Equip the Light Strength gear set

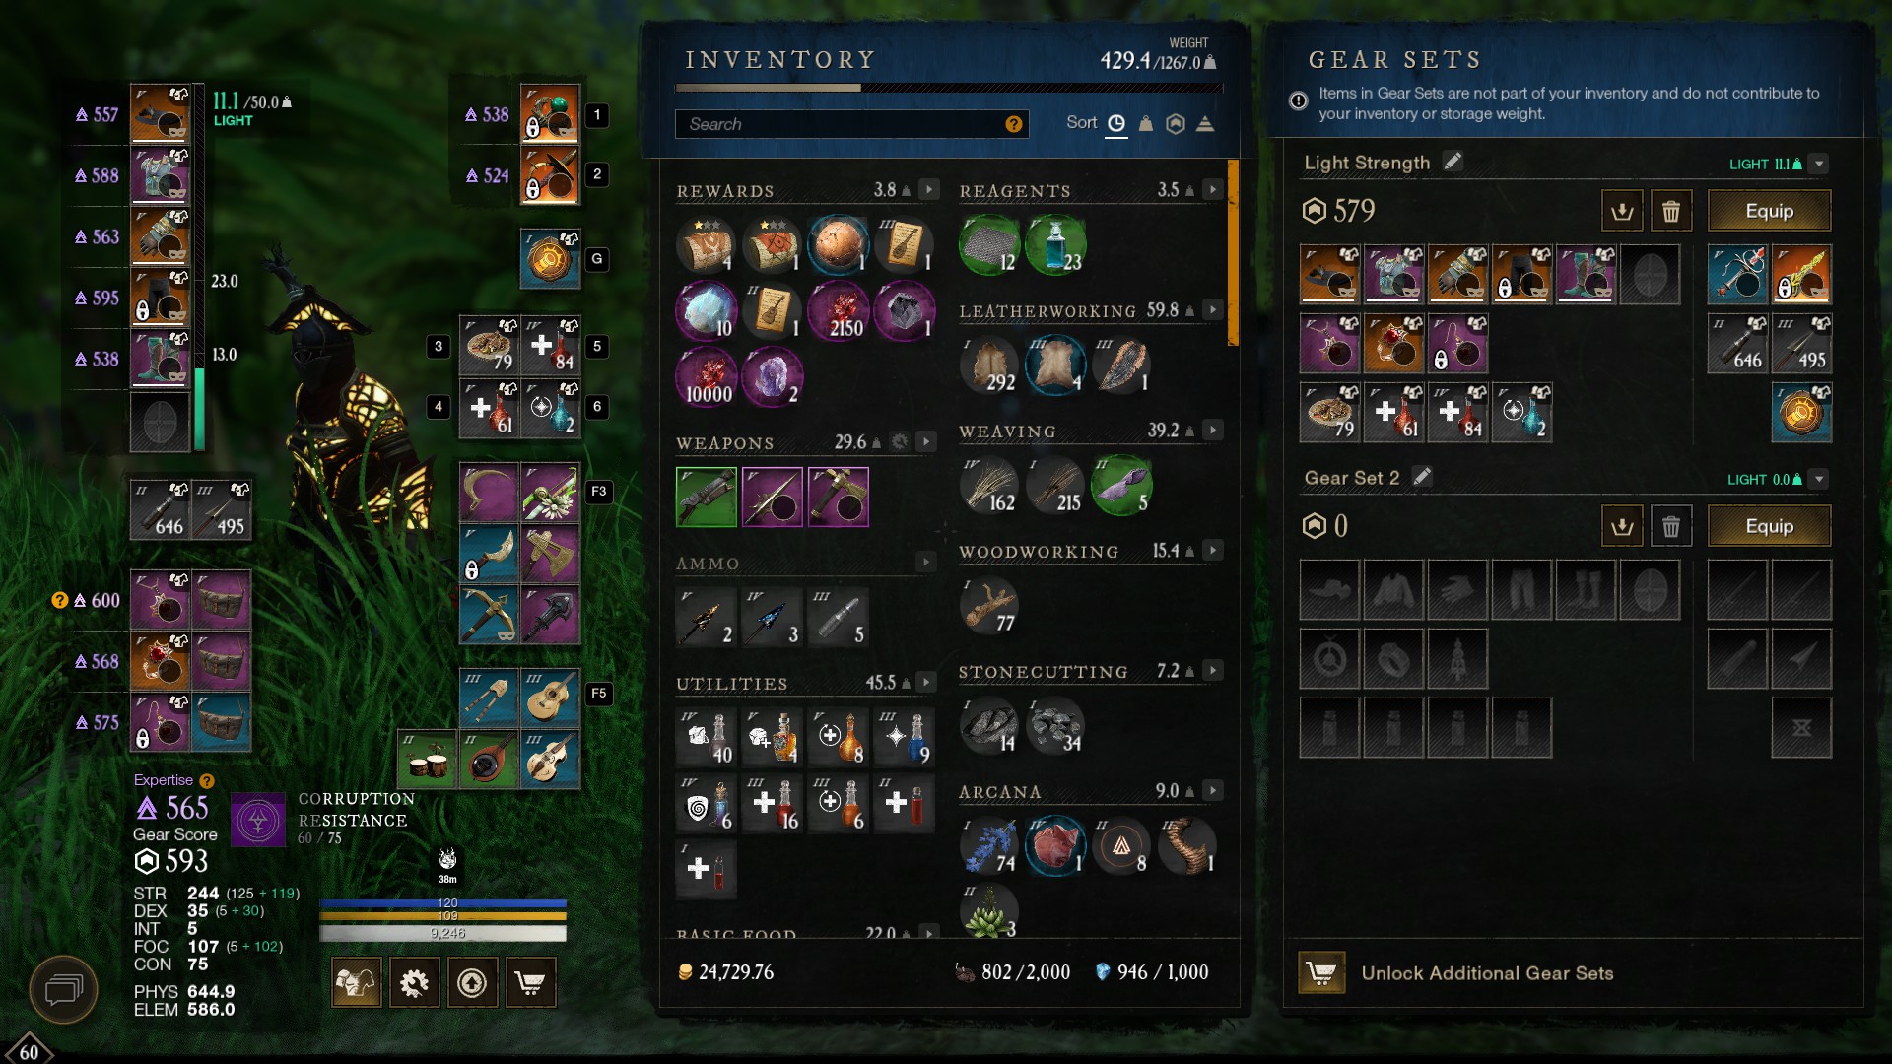(x=1769, y=211)
